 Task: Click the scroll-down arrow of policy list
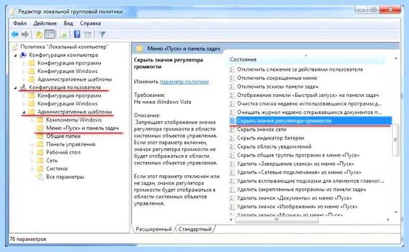click(396, 212)
